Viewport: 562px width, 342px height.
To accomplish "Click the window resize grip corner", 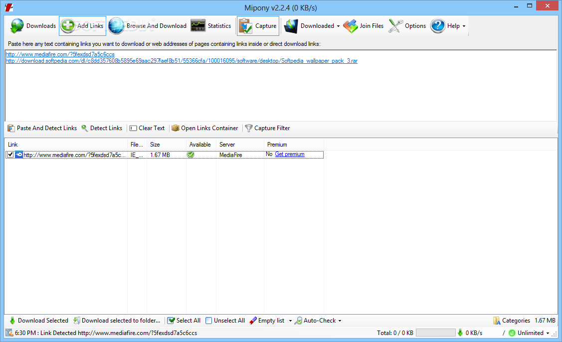I will 555,334.
